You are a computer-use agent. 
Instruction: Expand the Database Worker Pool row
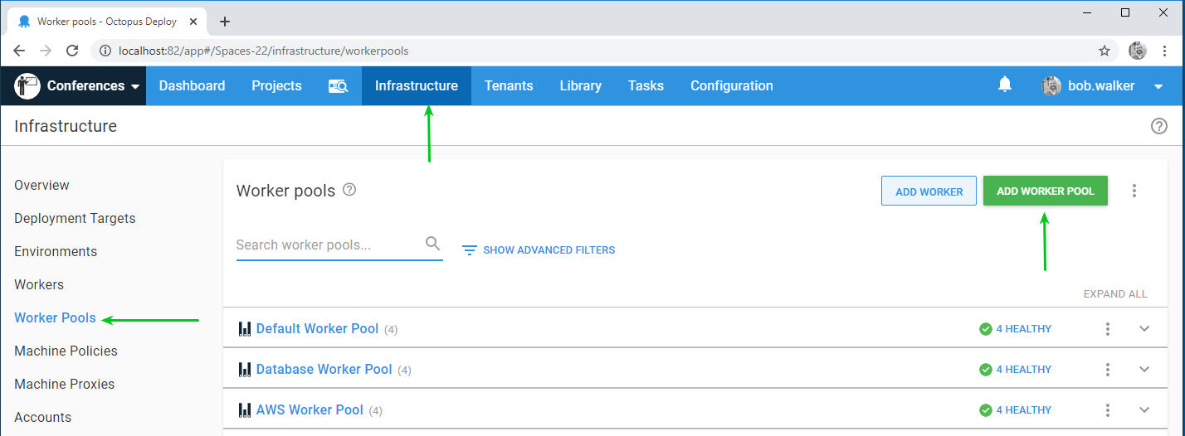click(x=1144, y=370)
